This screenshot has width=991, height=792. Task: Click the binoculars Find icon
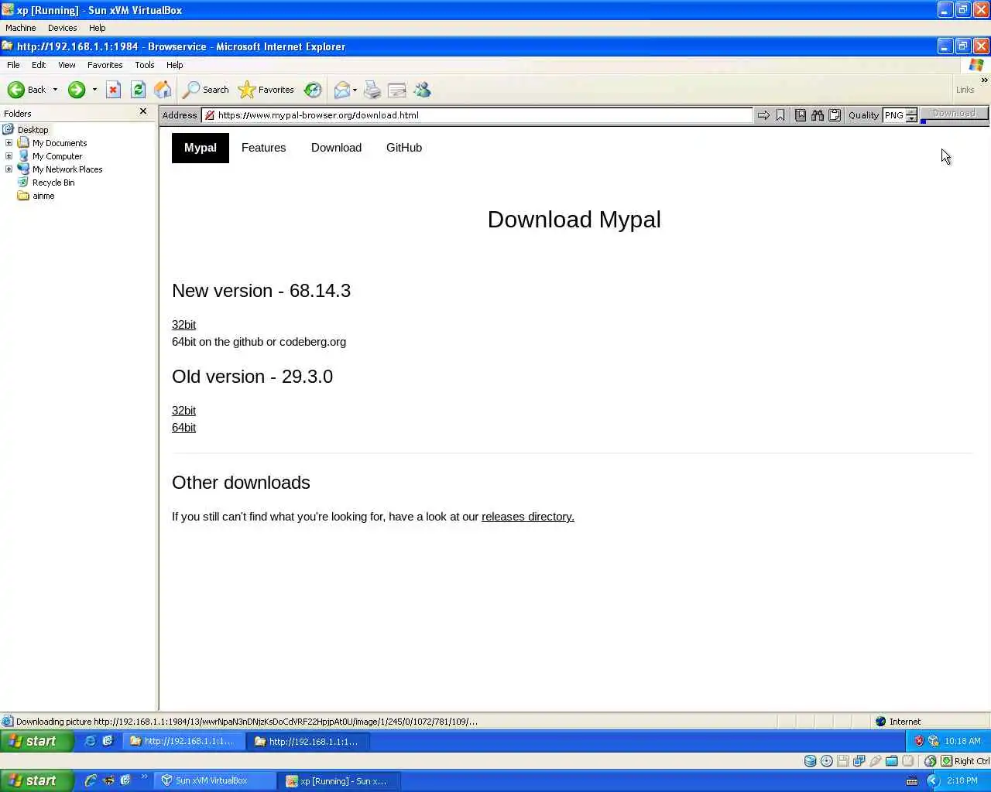tap(818, 115)
